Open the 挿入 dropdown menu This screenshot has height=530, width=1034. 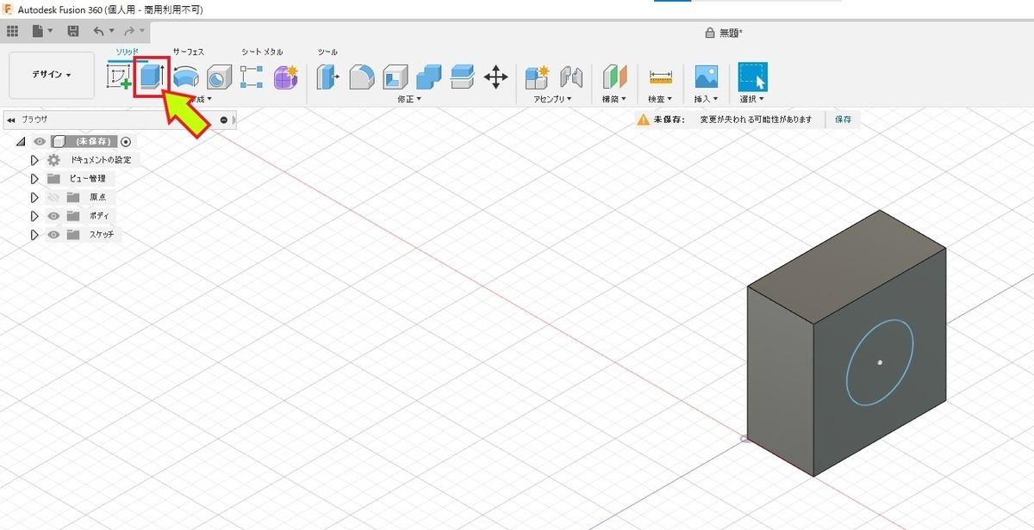click(707, 100)
